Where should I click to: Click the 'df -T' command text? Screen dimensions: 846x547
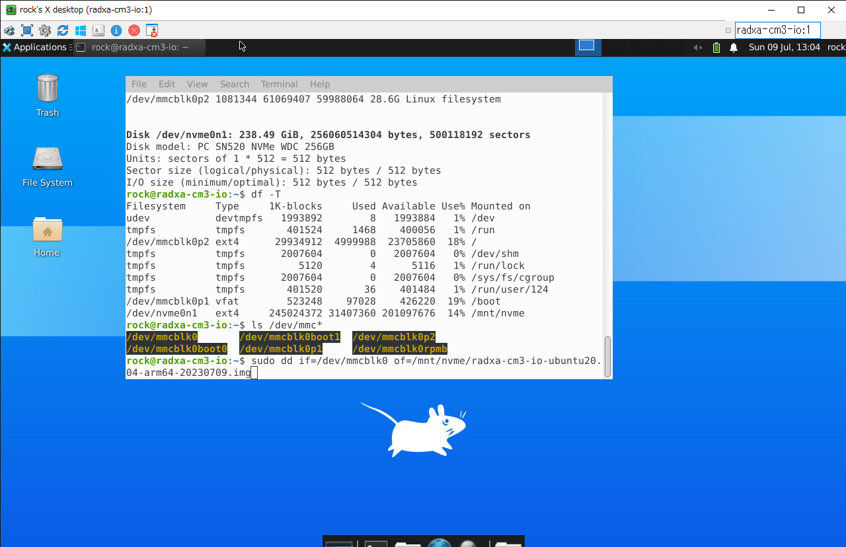[x=266, y=194]
